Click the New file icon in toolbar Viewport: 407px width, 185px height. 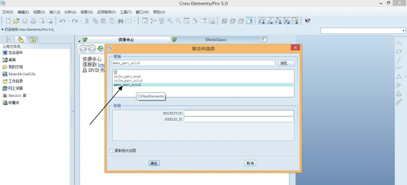8,21
